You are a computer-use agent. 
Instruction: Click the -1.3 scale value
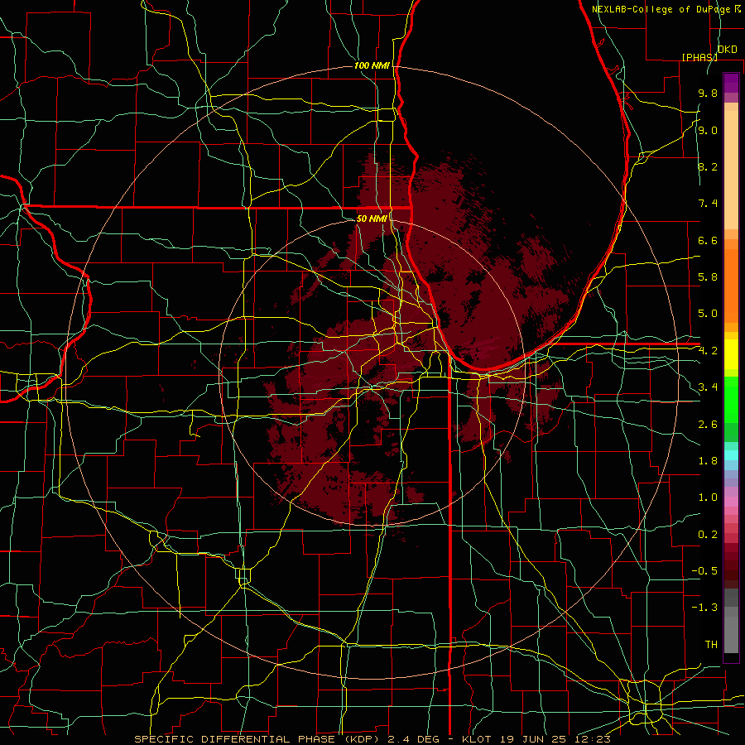(x=704, y=608)
